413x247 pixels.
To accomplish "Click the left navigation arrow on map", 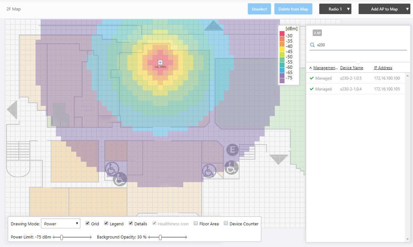I will pos(13,109).
